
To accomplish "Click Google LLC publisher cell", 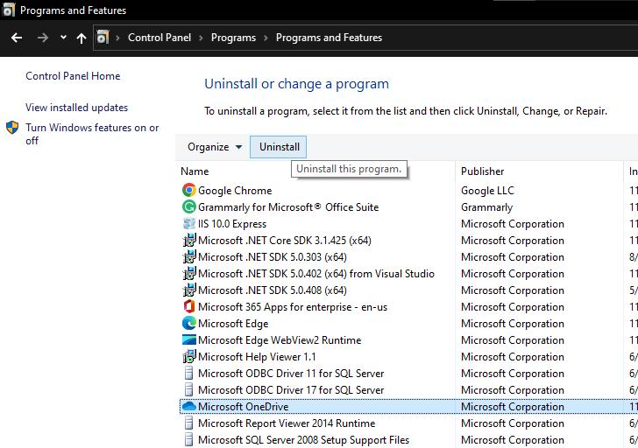I will (x=487, y=191).
